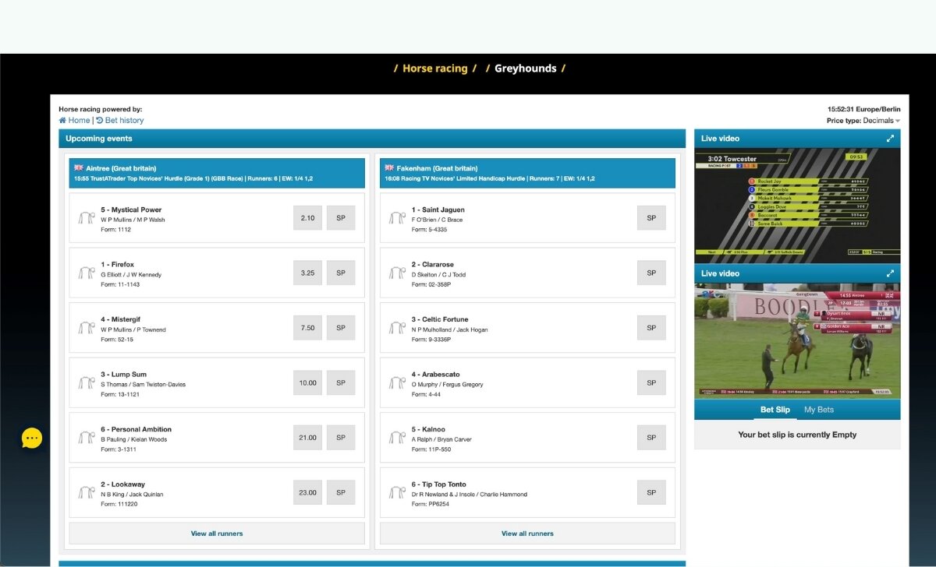Viewport: 936px width, 567px height.
Task: Select SP price for Lookaway
Action: pyautogui.click(x=341, y=492)
